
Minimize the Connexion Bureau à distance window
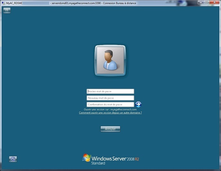point(201,2)
